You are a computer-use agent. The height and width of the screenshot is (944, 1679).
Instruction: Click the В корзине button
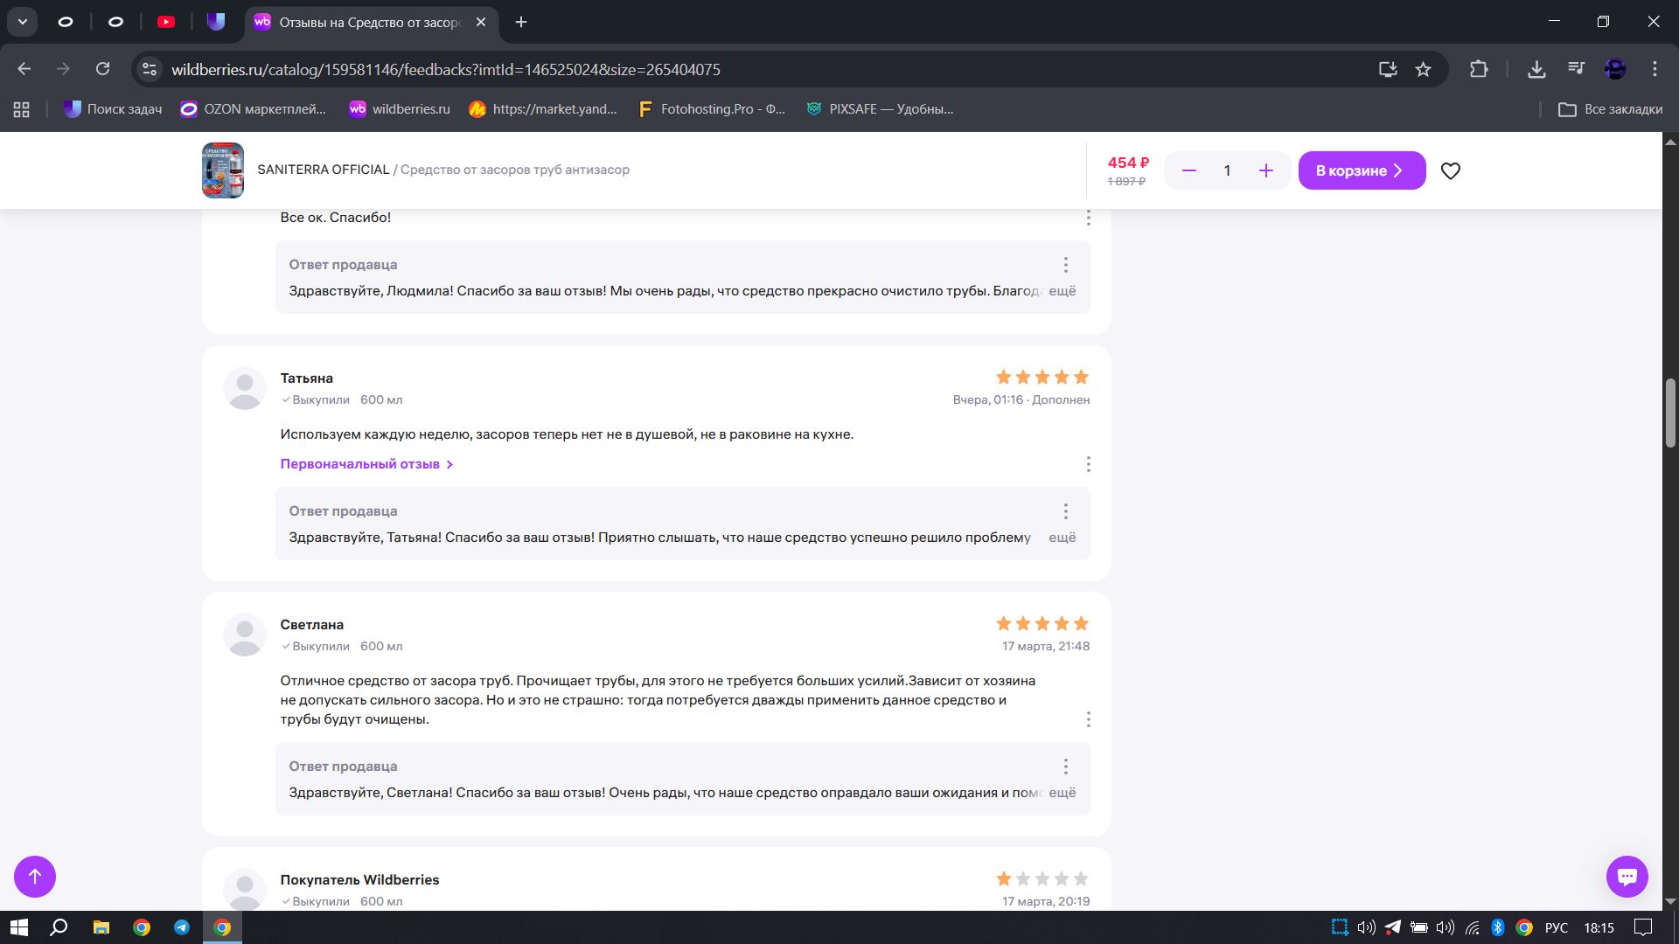[x=1361, y=171]
